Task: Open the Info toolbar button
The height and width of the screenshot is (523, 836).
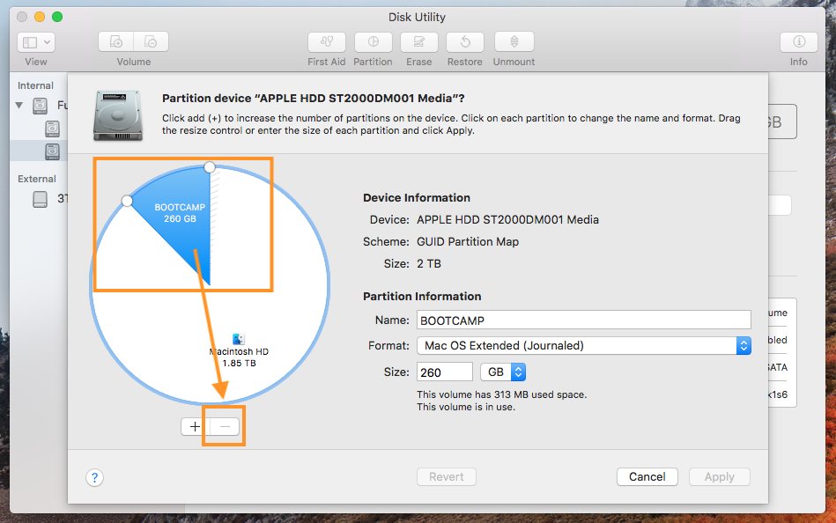Action: click(x=799, y=42)
